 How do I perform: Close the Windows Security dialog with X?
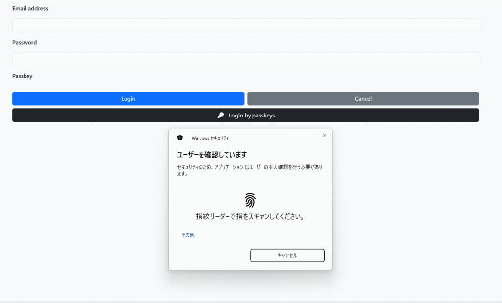pyautogui.click(x=325, y=135)
